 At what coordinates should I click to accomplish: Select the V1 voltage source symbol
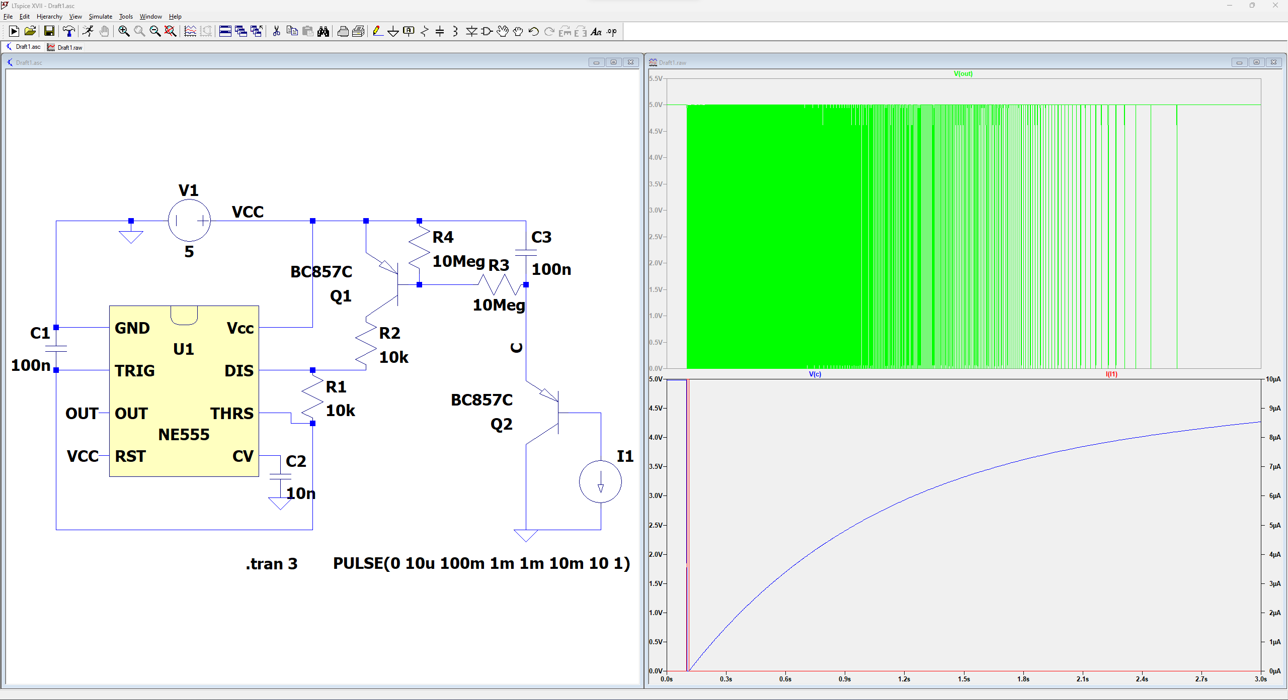tap(189, 220)
